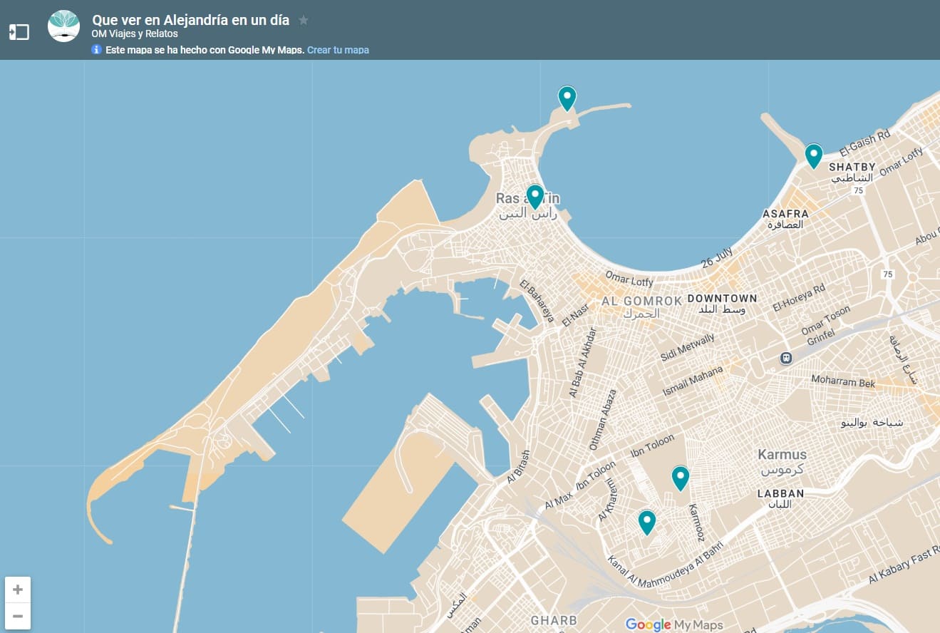Click the "Othman Abaza" street label
Viewport: 940px width, 633px height.
(x=602, y=420)
